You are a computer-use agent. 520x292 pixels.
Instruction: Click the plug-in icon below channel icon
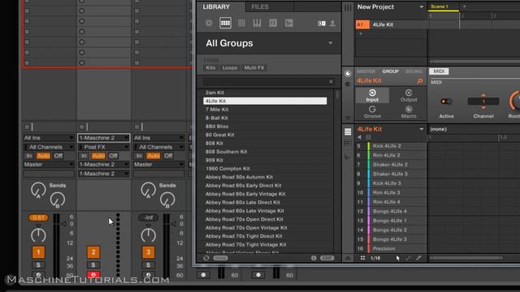point(348,84)
